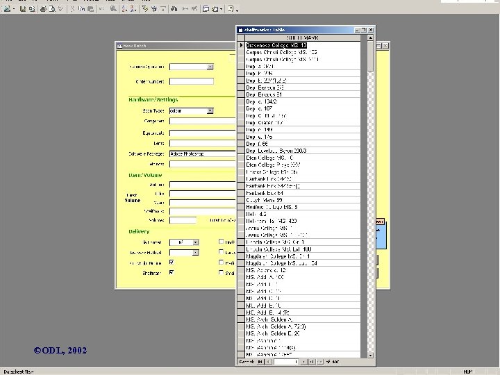
Task: Select the 'MS. Arch. Selden B. 26' row
Action: coord(303,333)
